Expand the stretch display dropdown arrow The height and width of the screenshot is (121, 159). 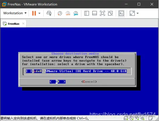point(138,13)
